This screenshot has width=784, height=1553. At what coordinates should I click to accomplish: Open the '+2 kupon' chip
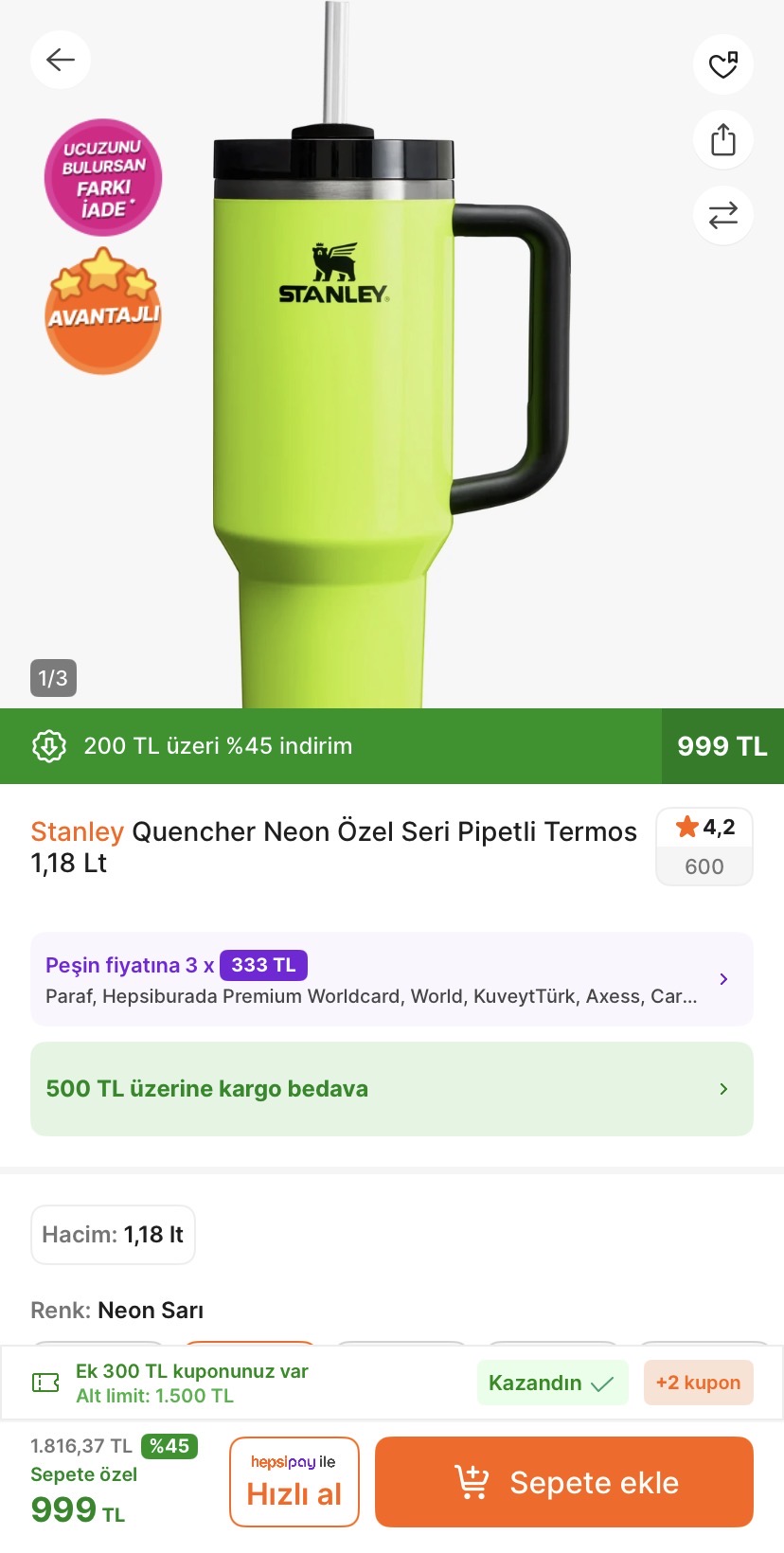[x=698, y=1383]
